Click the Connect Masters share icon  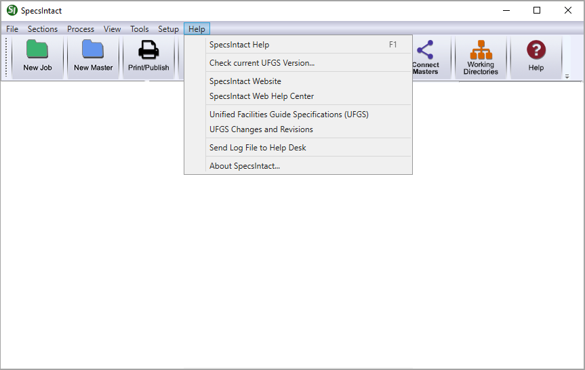pos(425,49)
